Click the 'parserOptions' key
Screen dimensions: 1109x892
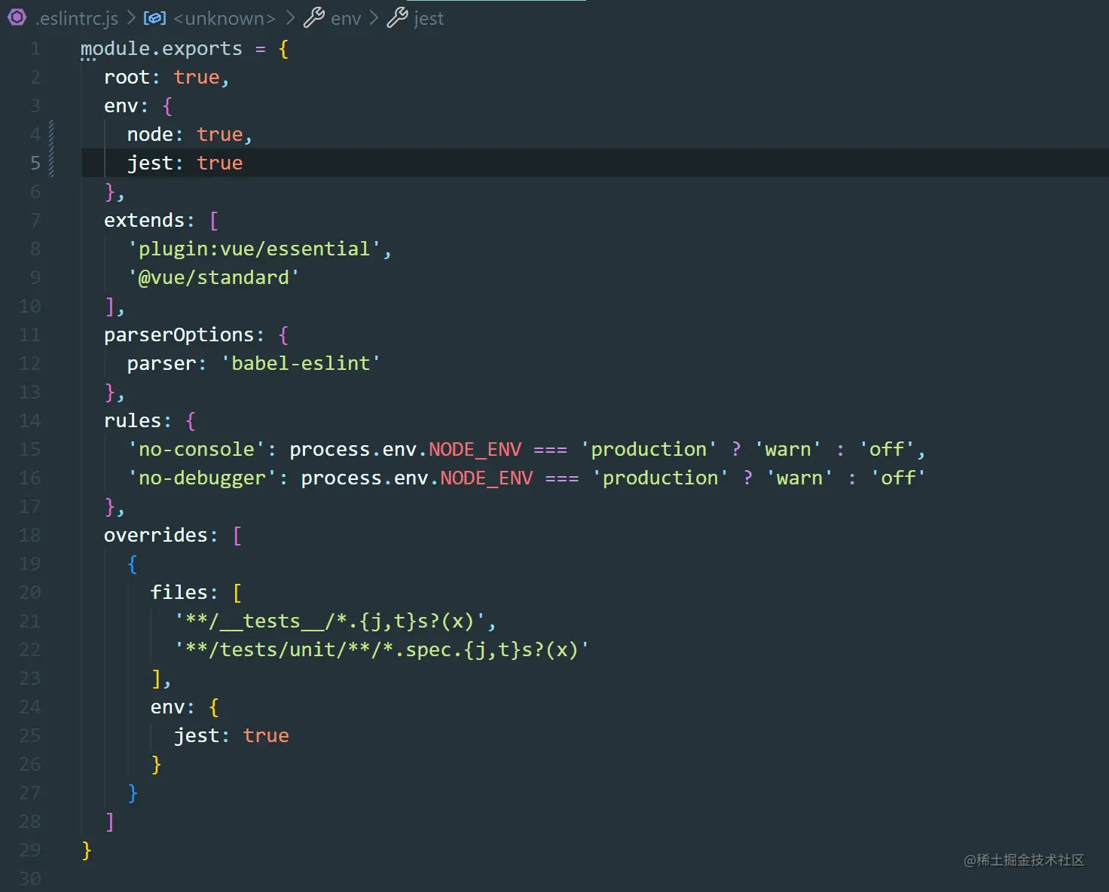click(179, 335)
